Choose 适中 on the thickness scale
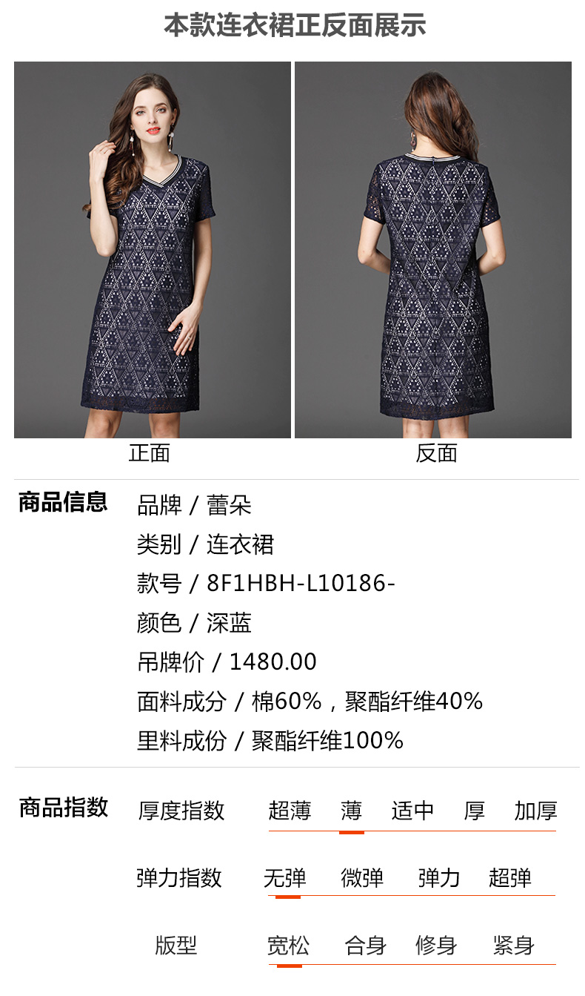Screen dimensions: 585x996 point(412,811)
